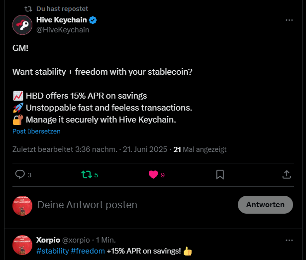
Task: Click your avatar beside reply box
Action: pos(22,206)
